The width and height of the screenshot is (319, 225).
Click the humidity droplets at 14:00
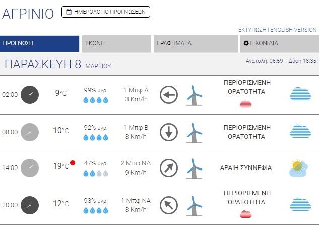coord(96,173)
